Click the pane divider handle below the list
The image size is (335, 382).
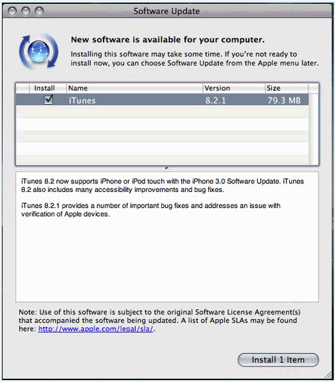(167, 168)
